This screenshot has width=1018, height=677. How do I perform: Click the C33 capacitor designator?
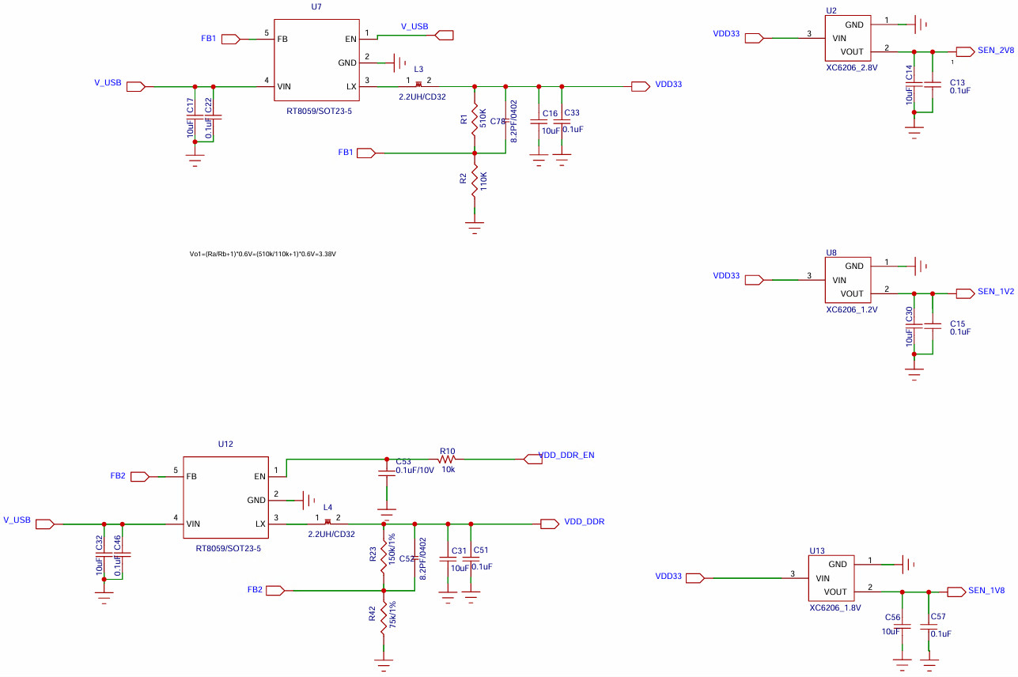573,114
